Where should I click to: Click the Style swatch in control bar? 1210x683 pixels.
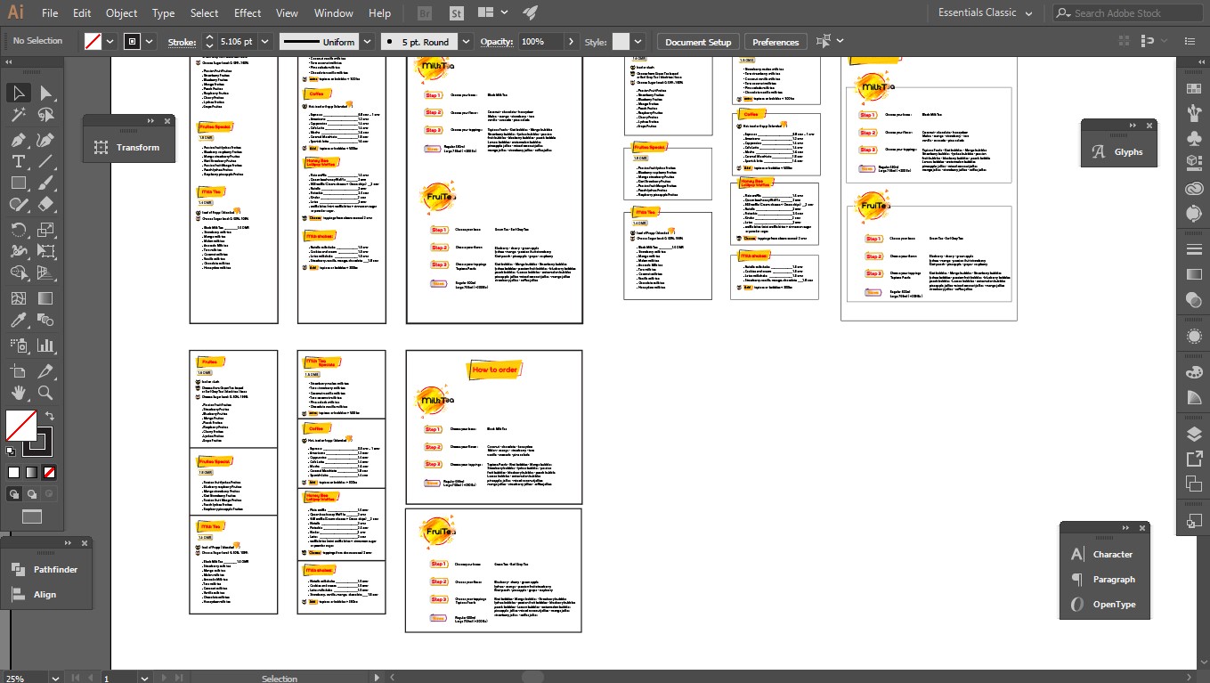tap(621, 42)
